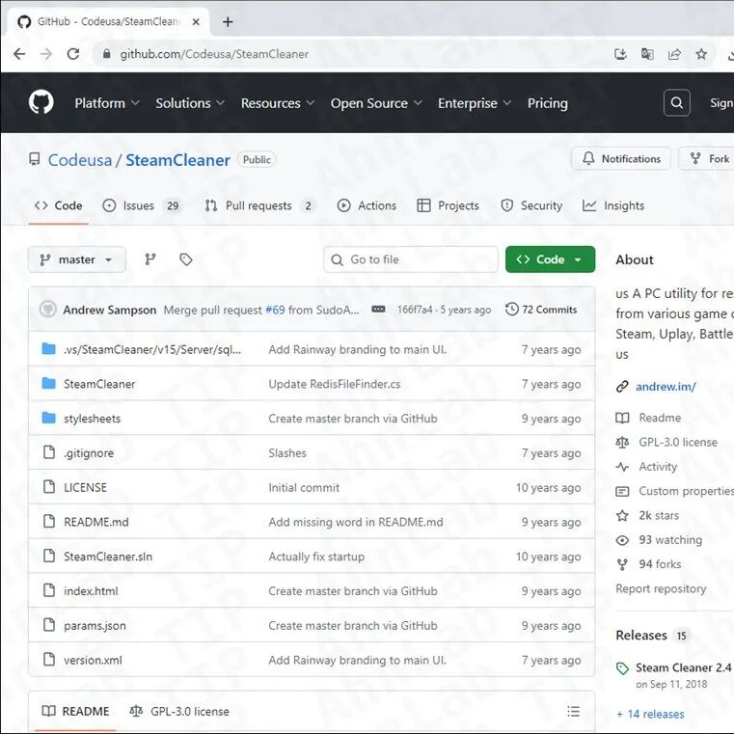The height and width of the screenshot is (734, 734).
Task: Click the GitHub Octocat logo
Action: pyautogui.click(x=41, y=102)
